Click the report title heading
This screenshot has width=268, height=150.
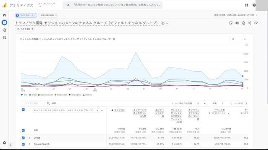tap(87, 23)
